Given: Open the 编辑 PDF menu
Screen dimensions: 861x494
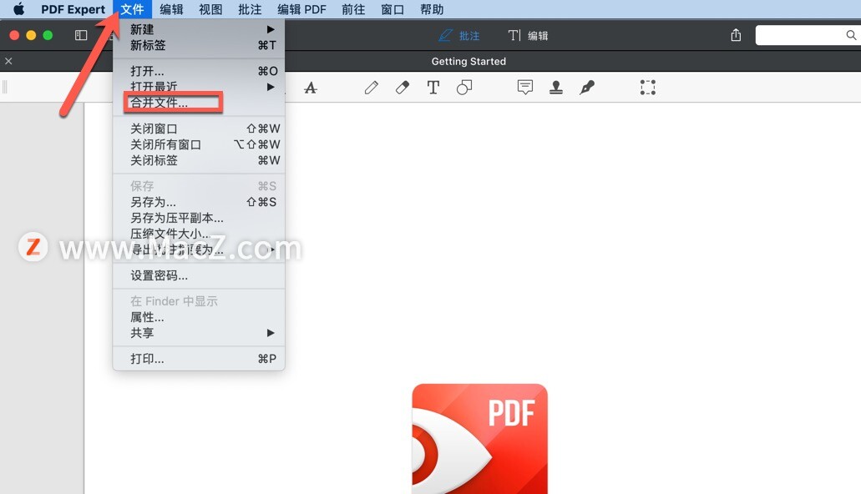Looking at the screenshot, I should point(301,9).
